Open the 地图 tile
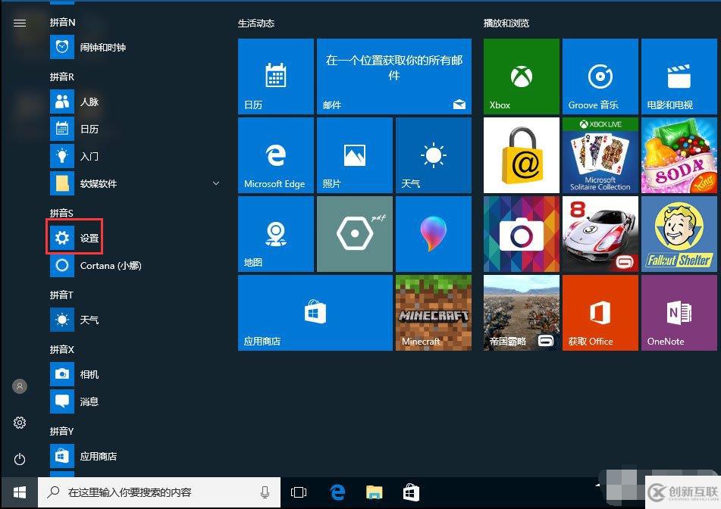Viewport: 721px width, 509px height. [x=276, y=234]
